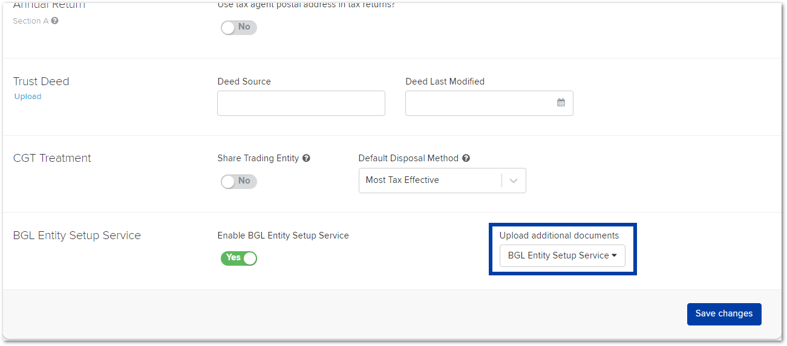This screenshot has width=787, height=346.
Task: Click the help icon next to Default Disposal Method
Action: [x=466, y=158]
